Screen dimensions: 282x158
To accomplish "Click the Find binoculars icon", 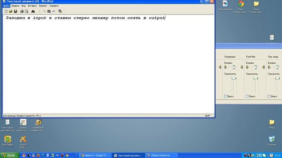I will coord(33,11).
